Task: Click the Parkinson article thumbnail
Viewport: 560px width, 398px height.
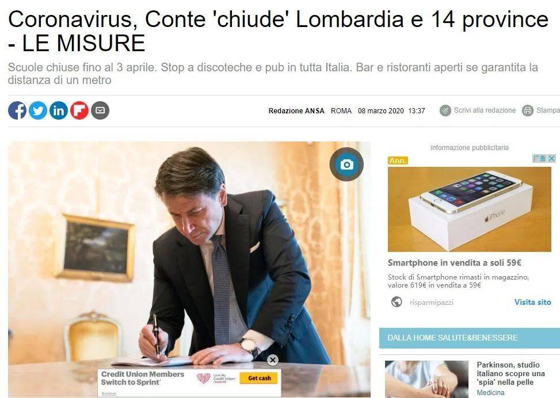Action: point(426,379)
